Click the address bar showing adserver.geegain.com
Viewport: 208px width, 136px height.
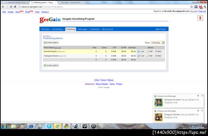pyautogui.click(x=103, y=7)
